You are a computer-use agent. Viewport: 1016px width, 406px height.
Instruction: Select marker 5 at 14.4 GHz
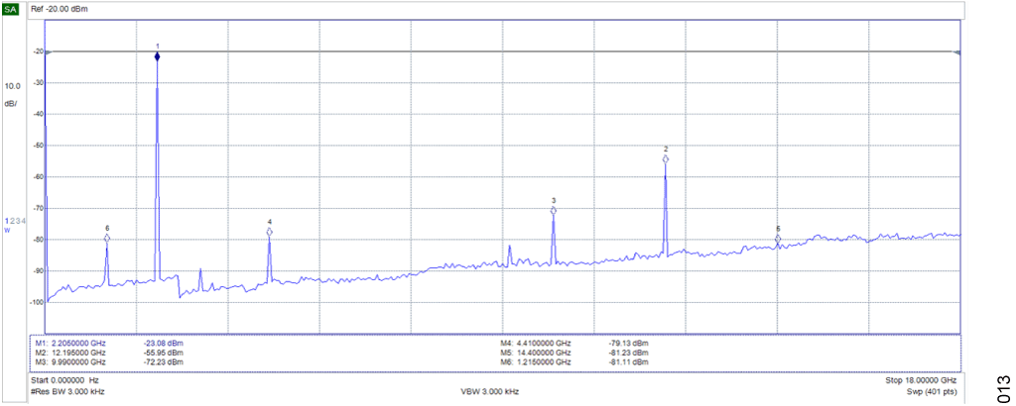click(778, 238)
